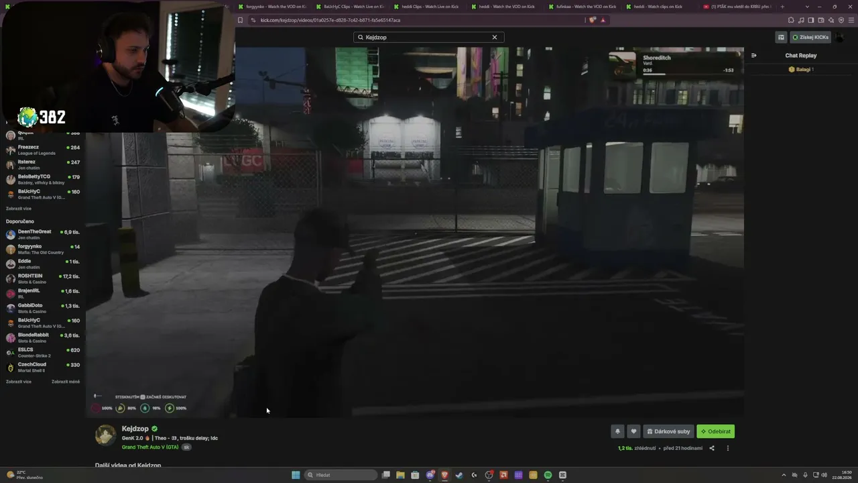
Task: Open the Windows Start menu
Action: (x=296, y=475)
